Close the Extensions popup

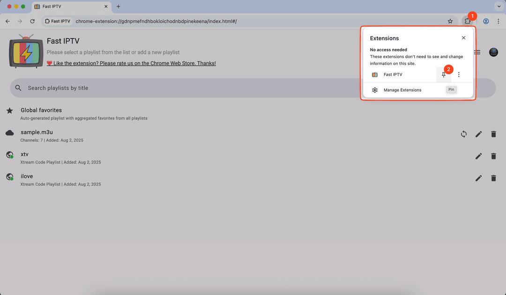tap(463, 38)
